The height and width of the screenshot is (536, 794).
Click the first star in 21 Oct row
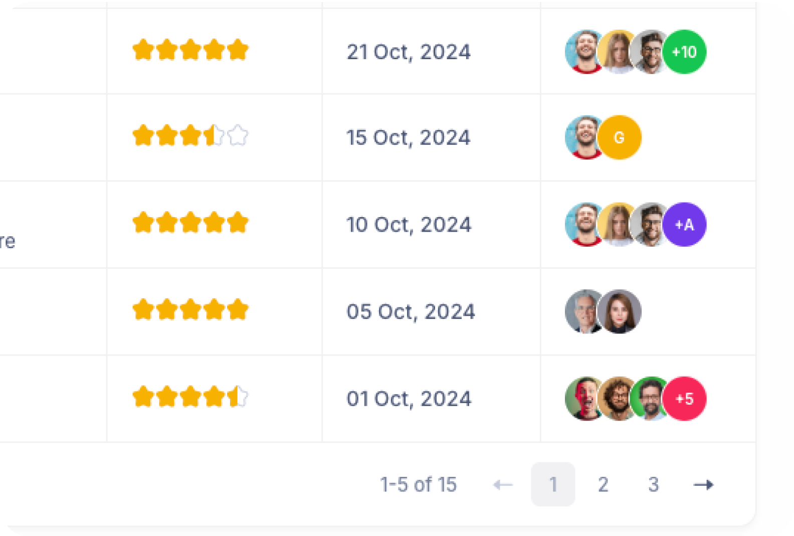[x=143, y=50]
